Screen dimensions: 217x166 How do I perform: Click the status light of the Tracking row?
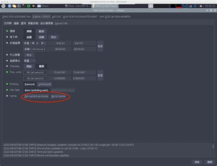[x=7, y=66]
